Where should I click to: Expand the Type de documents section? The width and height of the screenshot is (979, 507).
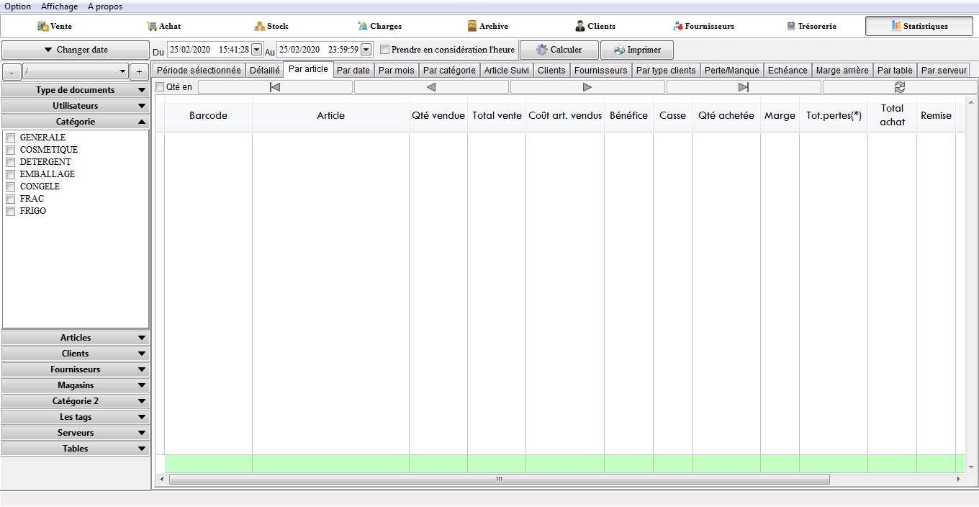(x=75, y=90)
